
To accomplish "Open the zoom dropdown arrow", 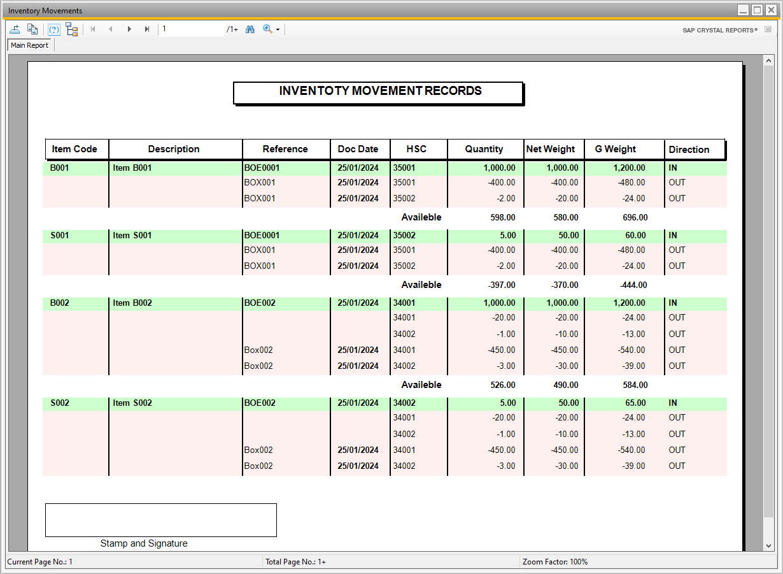I will pyautogui.click(x=278, y=30).
